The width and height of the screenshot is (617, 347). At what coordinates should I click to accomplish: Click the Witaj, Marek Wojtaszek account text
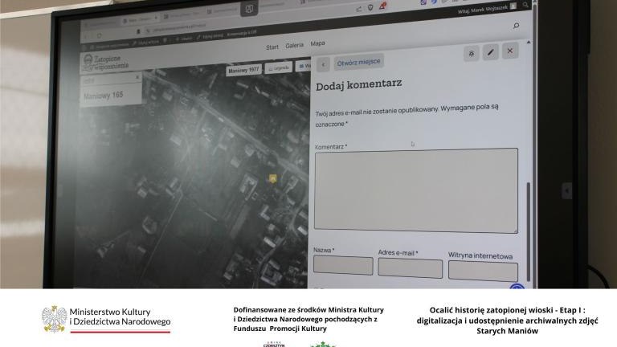point(482,10)
